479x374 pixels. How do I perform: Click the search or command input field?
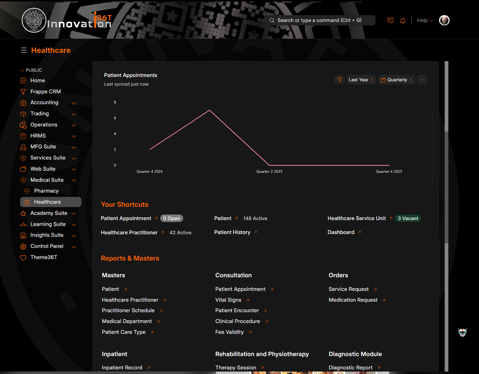[320, 20]
